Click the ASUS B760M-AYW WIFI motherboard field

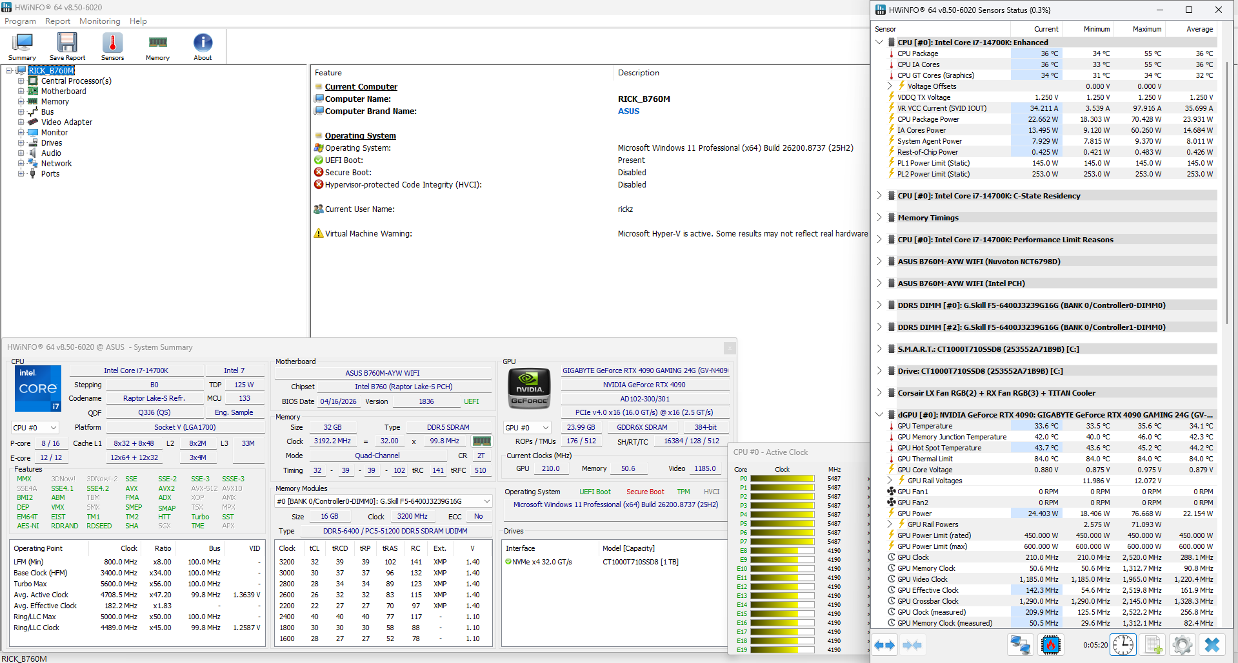[x=383, y=373]
